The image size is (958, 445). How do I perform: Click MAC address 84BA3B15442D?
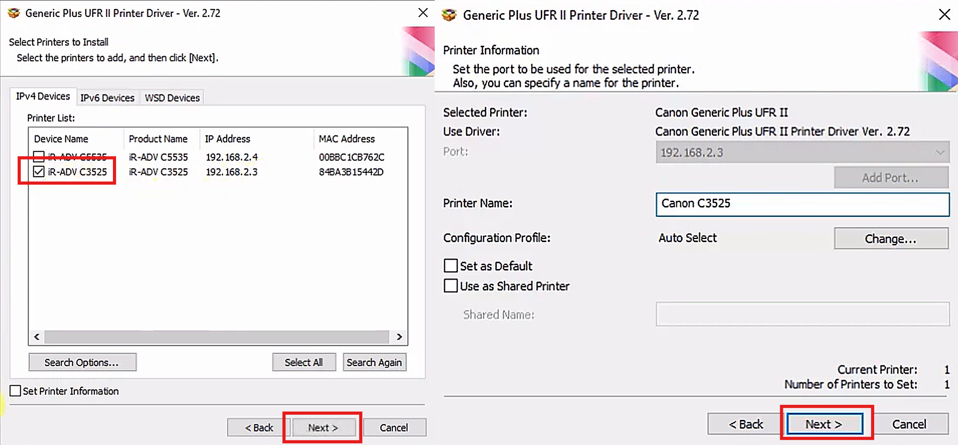351,172
